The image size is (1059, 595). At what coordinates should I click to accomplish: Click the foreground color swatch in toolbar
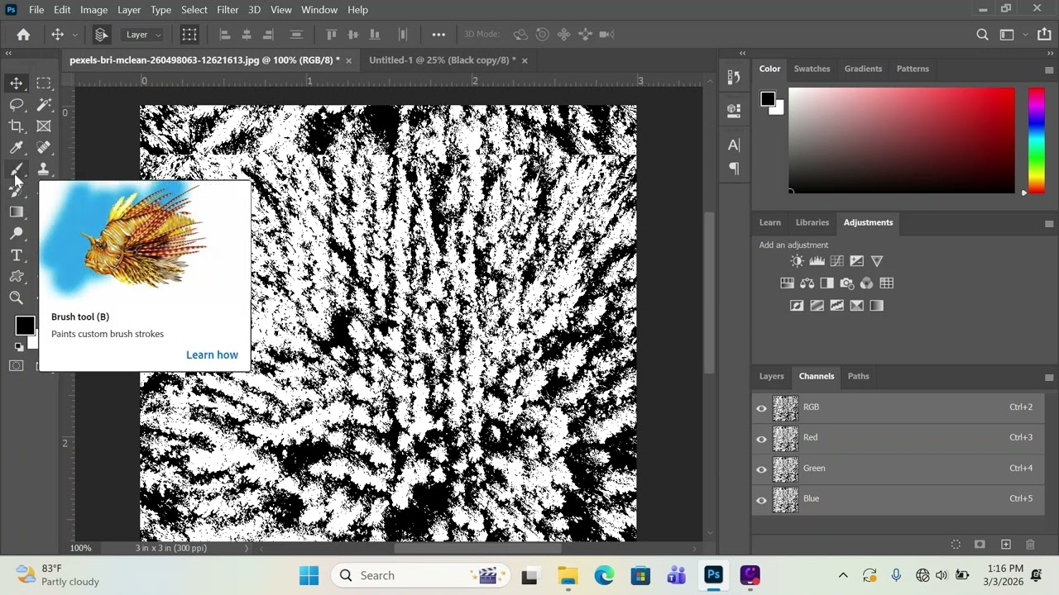point(24,326)
